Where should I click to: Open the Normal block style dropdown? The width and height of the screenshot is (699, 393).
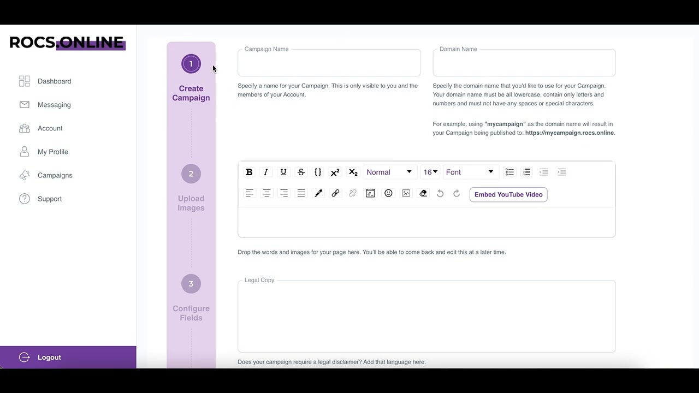pos(390,172)
